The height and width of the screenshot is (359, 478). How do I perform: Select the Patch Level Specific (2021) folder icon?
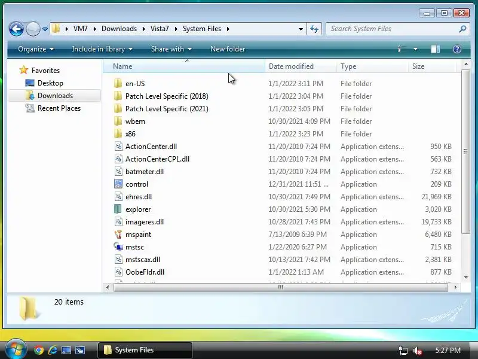point(118,109)
